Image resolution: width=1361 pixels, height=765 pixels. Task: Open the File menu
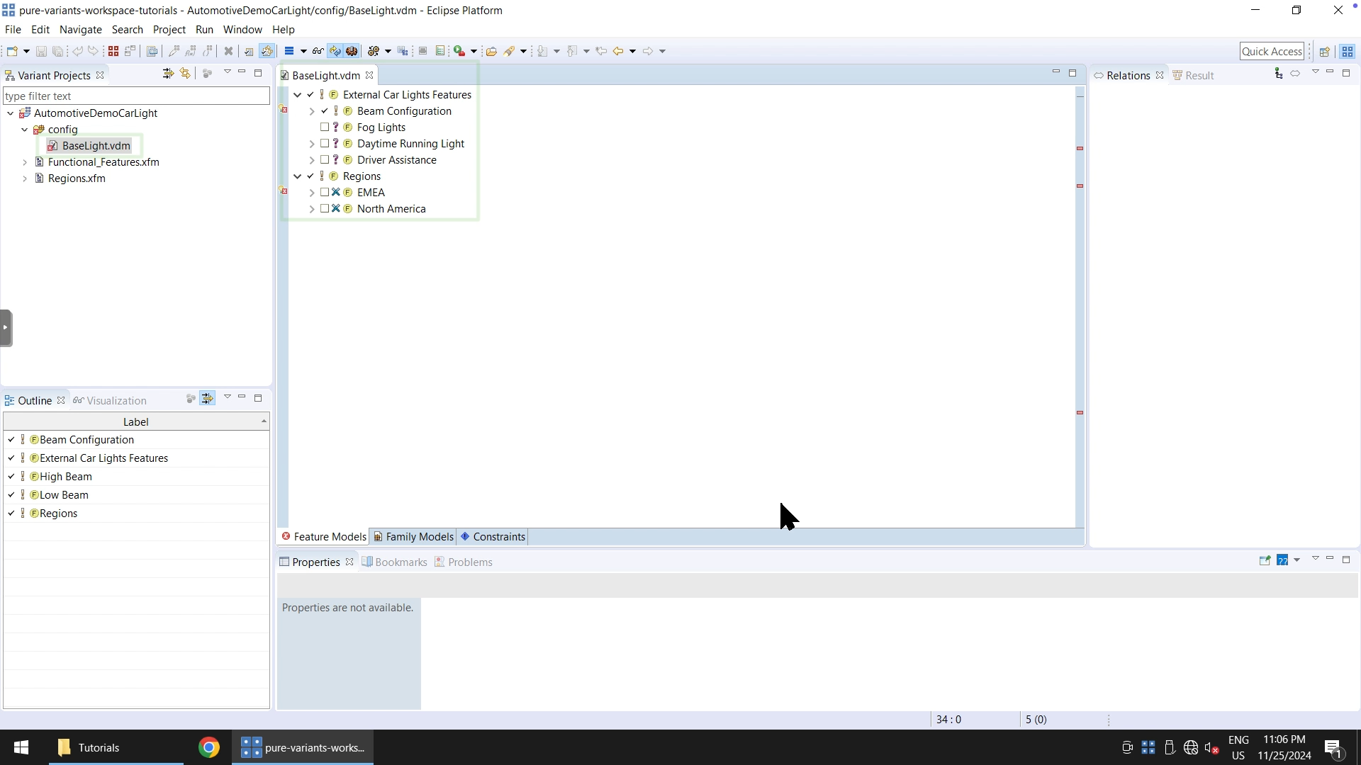[x=13, y=30]
